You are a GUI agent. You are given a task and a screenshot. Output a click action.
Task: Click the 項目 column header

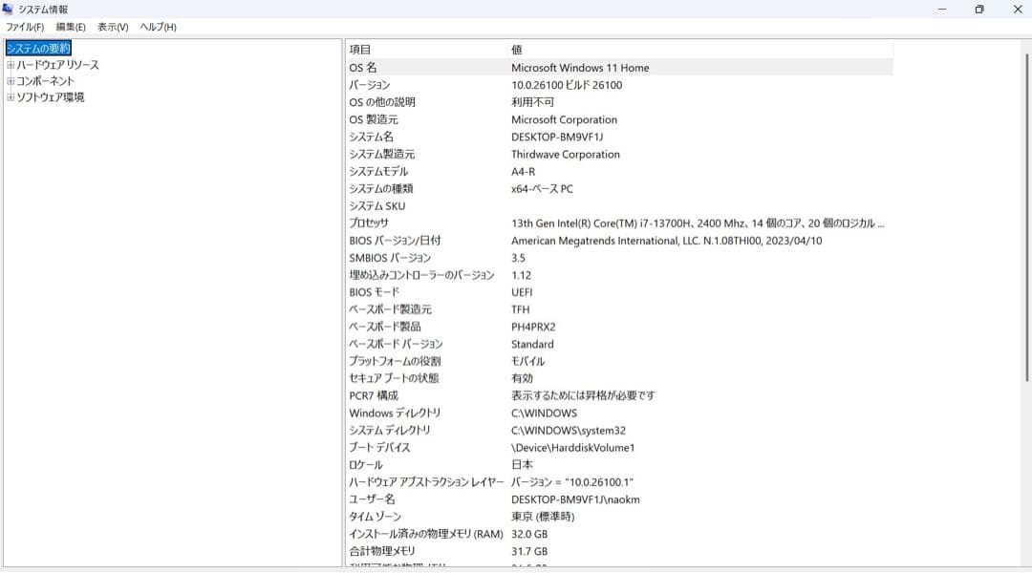coord(363,49)
